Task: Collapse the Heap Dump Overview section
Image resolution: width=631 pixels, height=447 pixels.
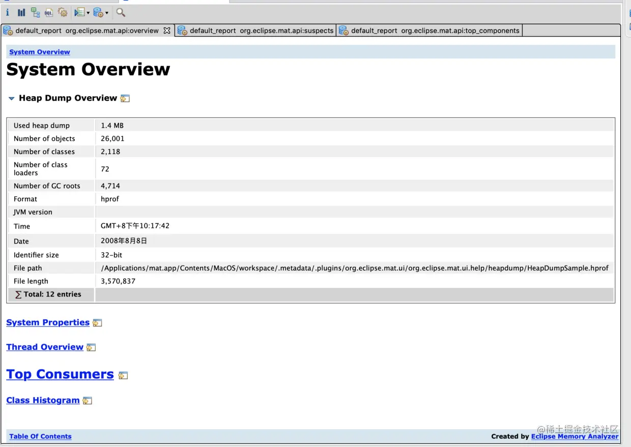Action: click(x=11, y=98)
